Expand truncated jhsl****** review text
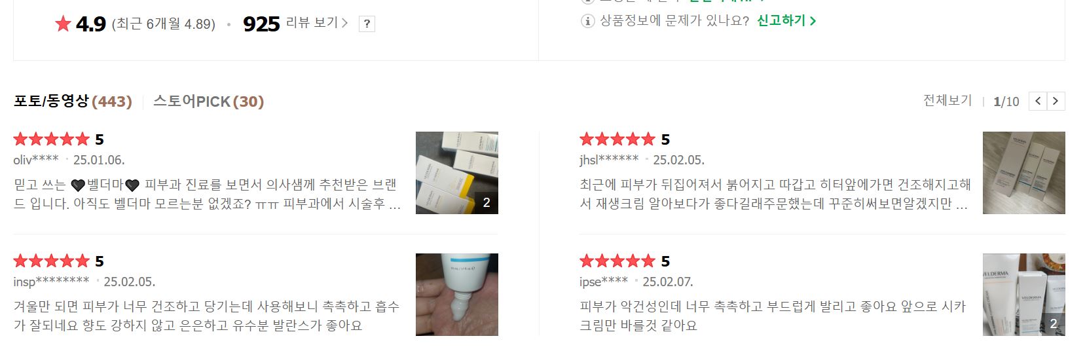Screen dimensions: 1085x351 click(x=775, y=194)
